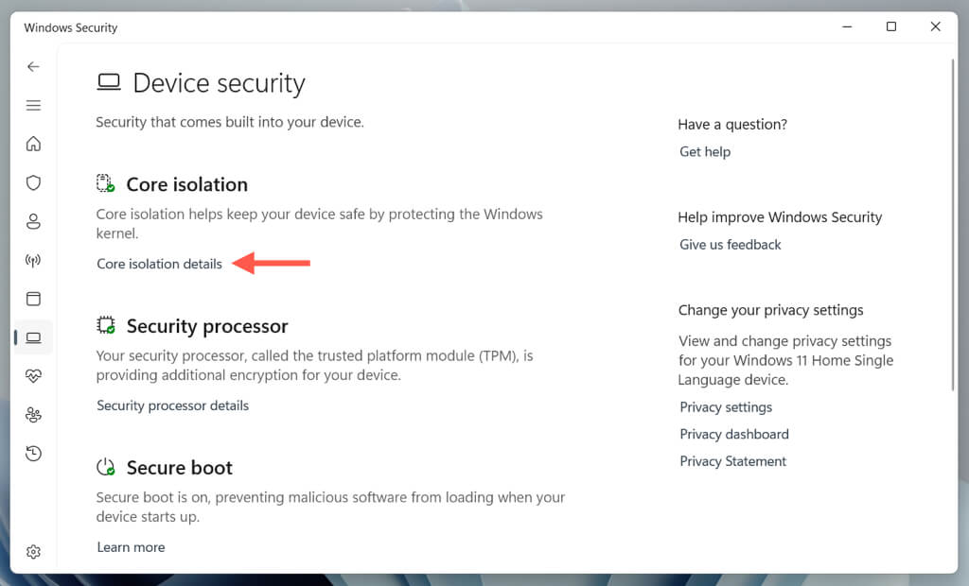969x586 pixels.
Task: Click Give us feedback link
Action: 731,244
